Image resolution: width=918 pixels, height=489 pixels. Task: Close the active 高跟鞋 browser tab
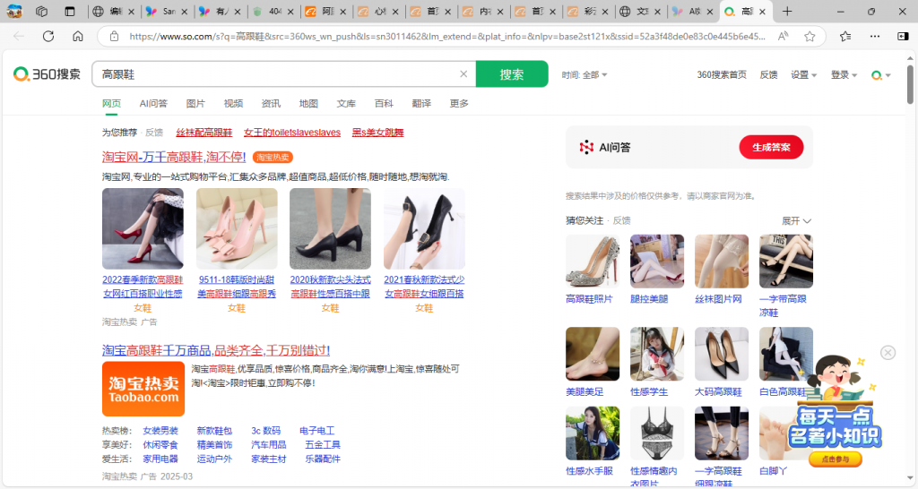pyautogui.click(x=762, y=11)
